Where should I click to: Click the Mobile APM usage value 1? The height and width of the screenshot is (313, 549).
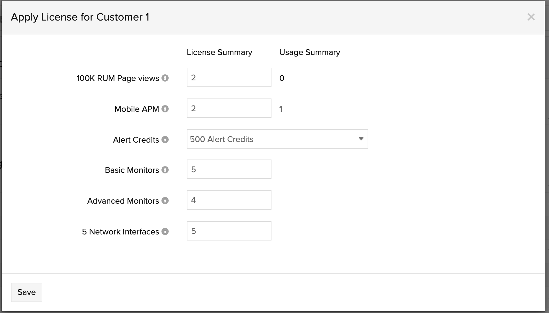click(x=281, y=109)
